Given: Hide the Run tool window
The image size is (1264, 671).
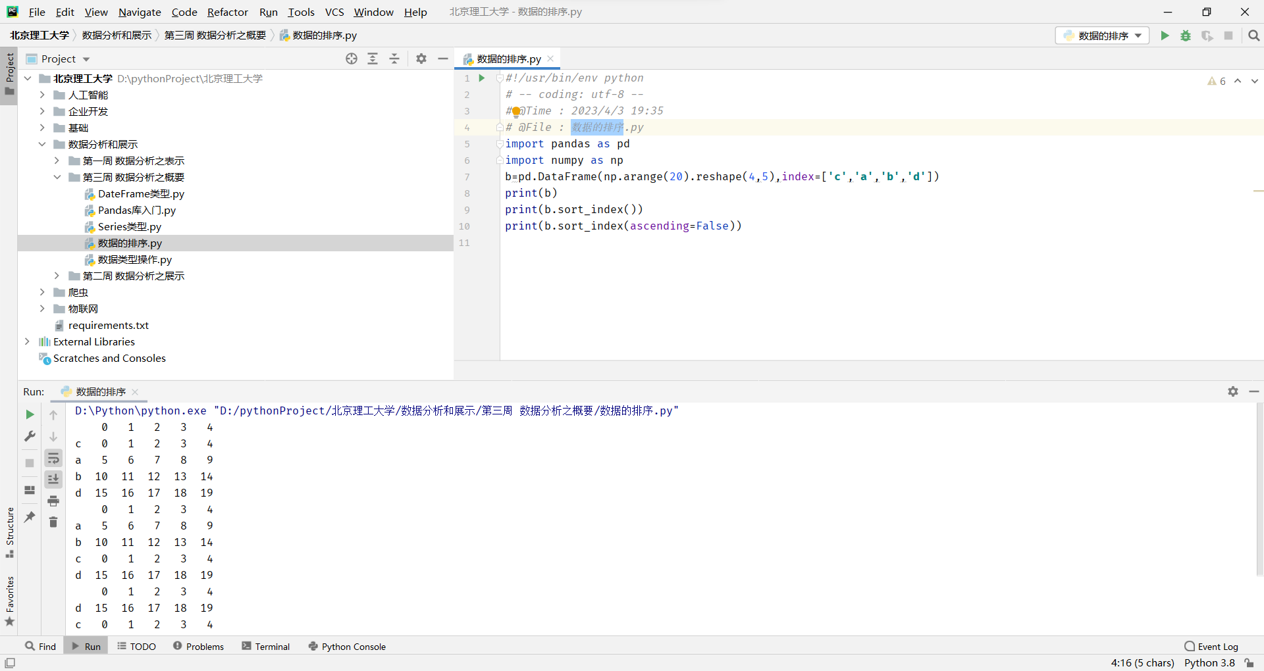Looking at the screenshot, I should (x=1254, y=391).
